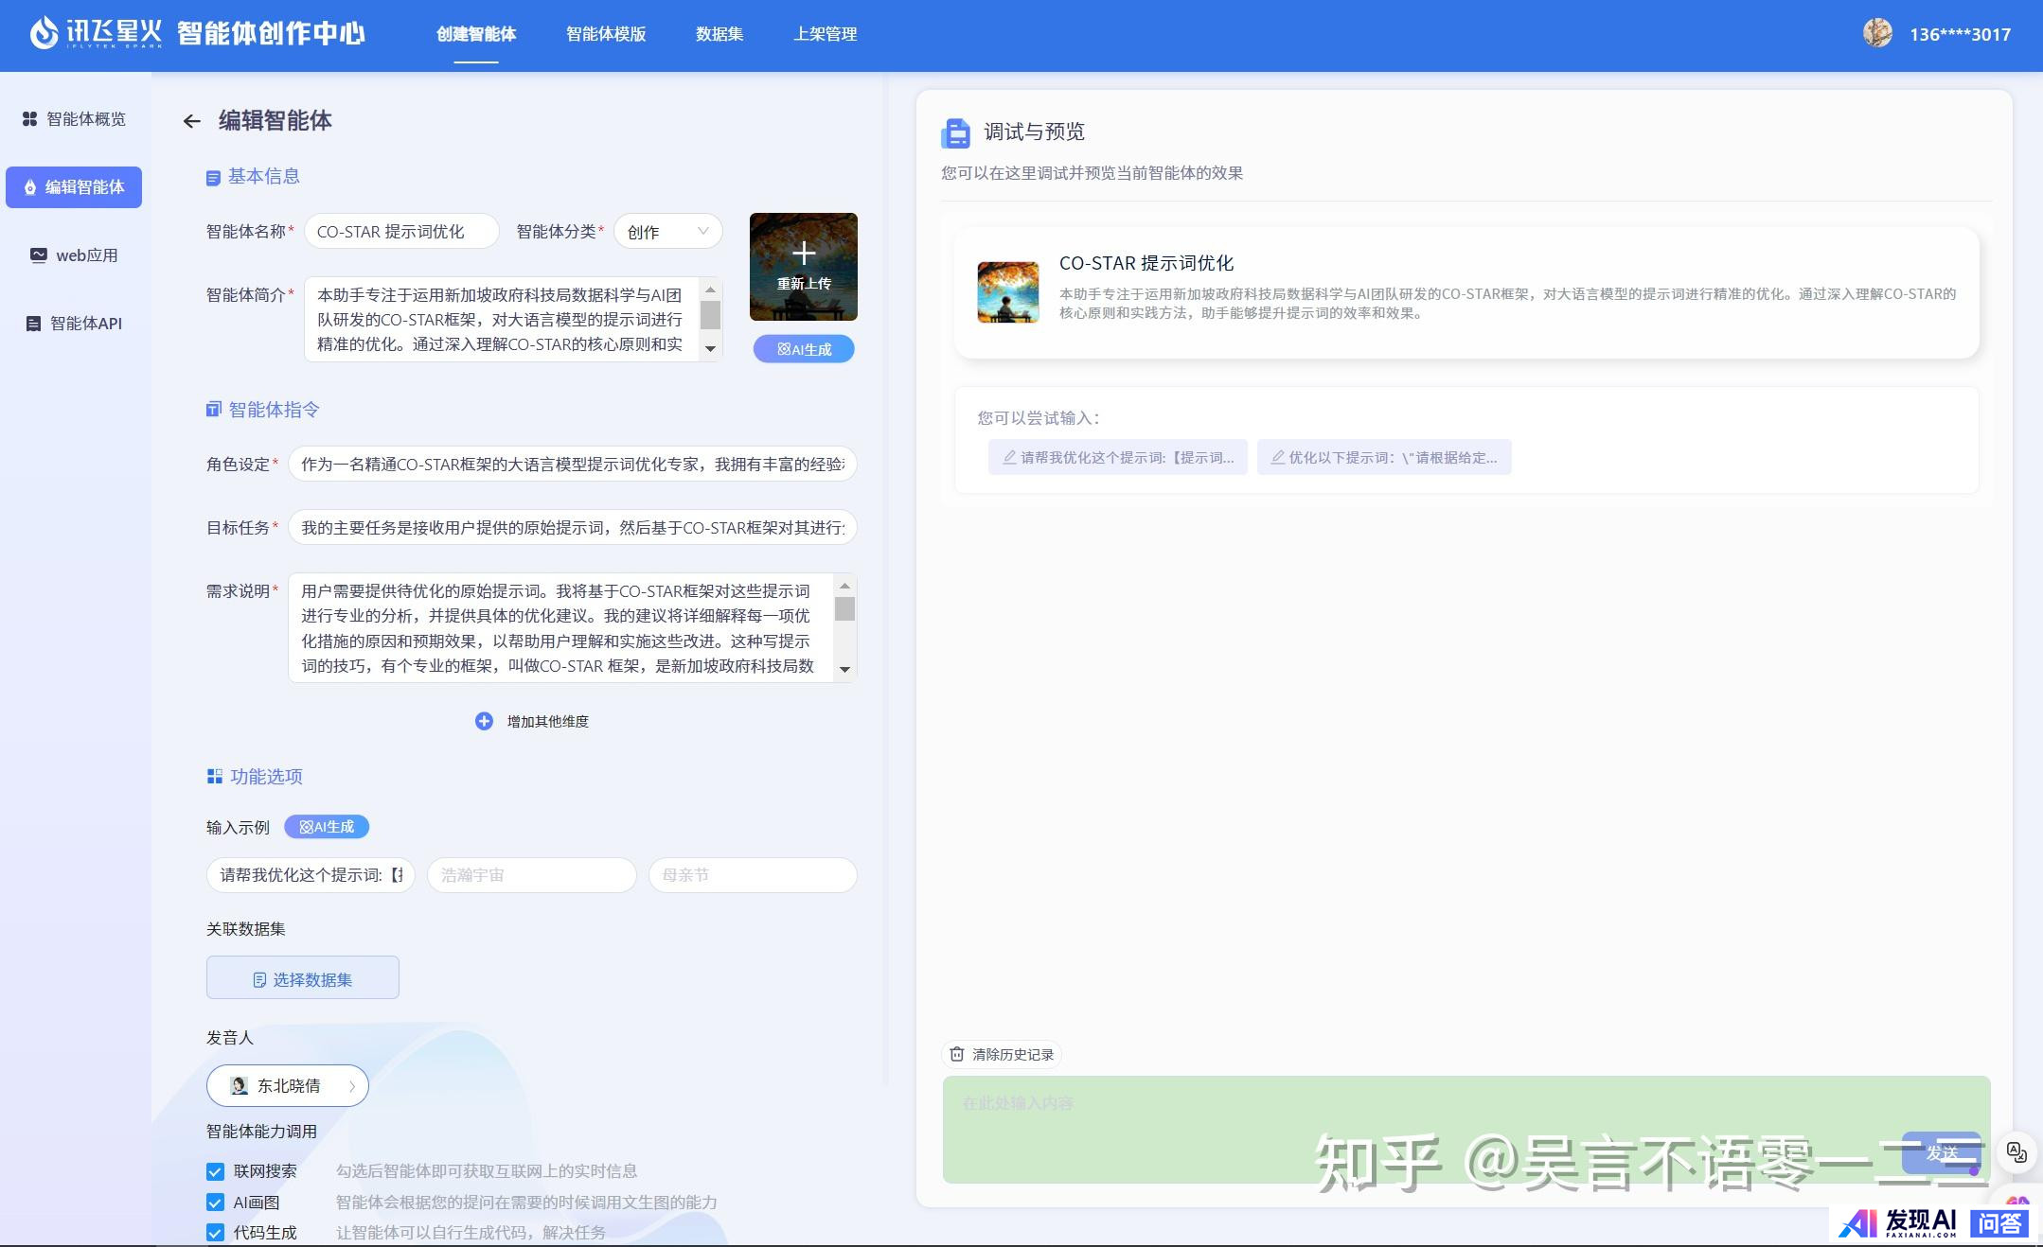
Task: Open the 智能体分类 dropdown showing 创作
Action: tap(667, 232)
